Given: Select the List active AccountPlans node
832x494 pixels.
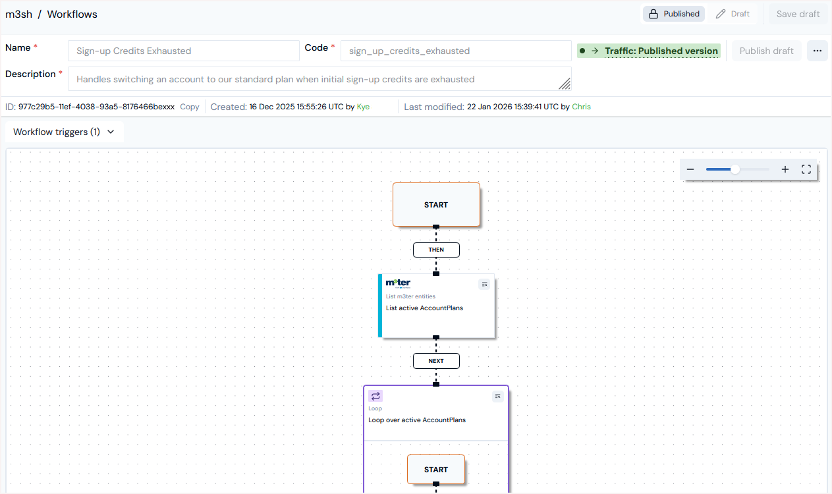Looking at the screenshot, I should pyautogui.click(x=436, y=306).
